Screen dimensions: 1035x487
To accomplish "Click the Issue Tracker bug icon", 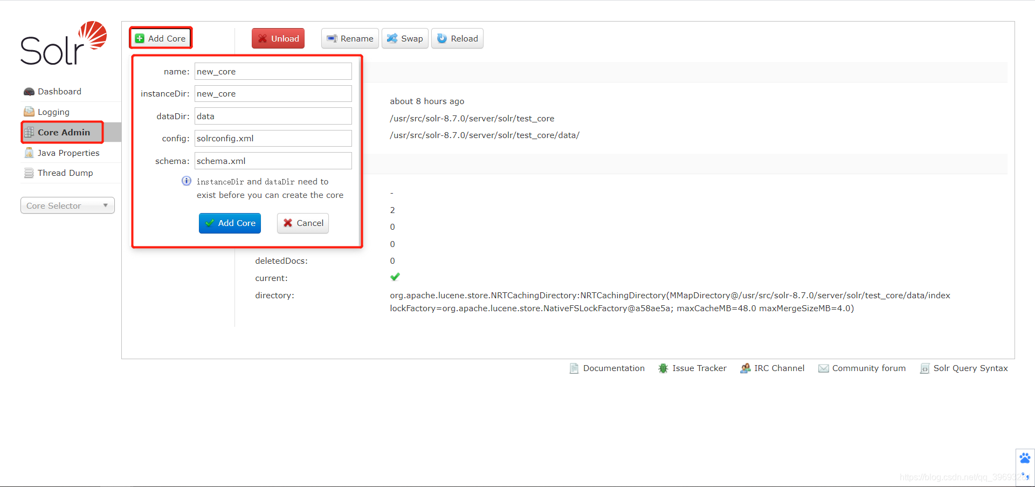I will click(x=663, y=368).
